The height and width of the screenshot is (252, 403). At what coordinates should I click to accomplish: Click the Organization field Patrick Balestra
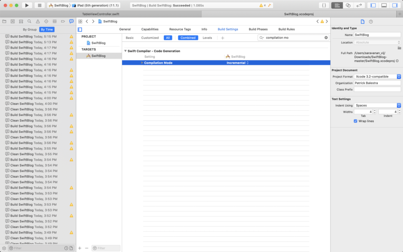tap(377, 83)
